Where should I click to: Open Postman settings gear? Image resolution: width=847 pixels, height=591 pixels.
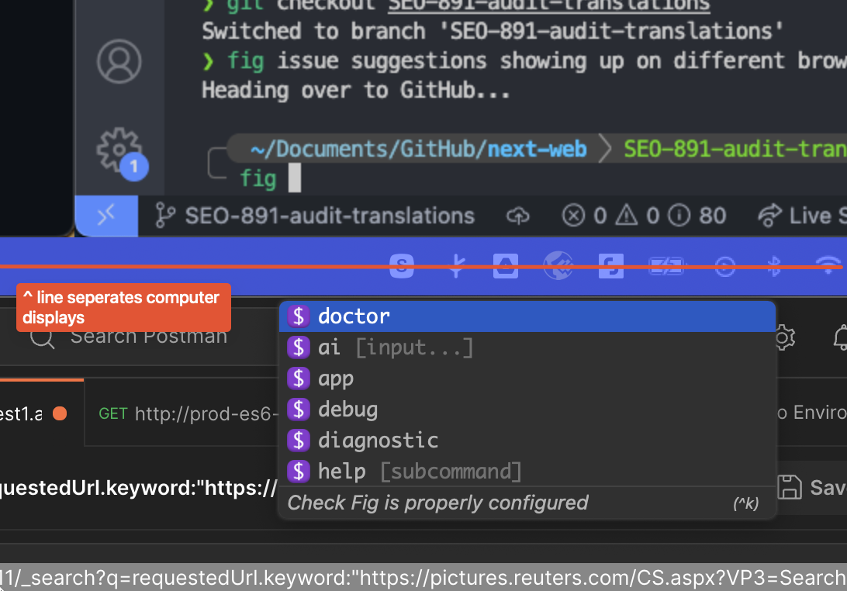point(783,337)
